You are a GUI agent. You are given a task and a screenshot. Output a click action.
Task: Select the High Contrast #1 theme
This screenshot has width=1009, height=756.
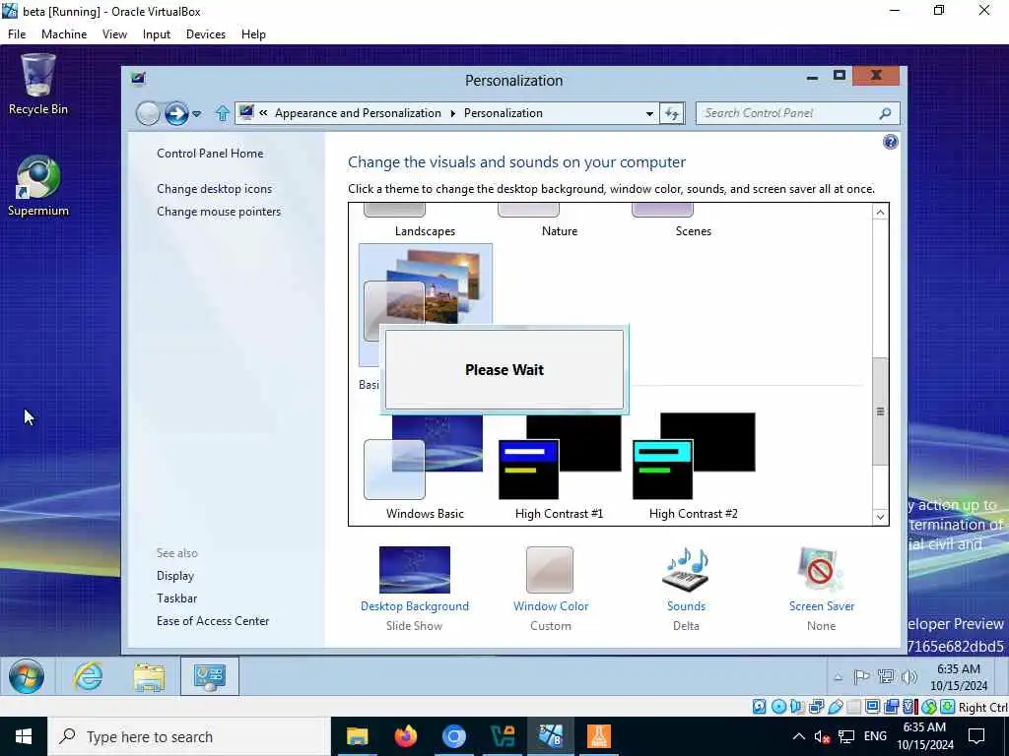[x=560, y=468]
